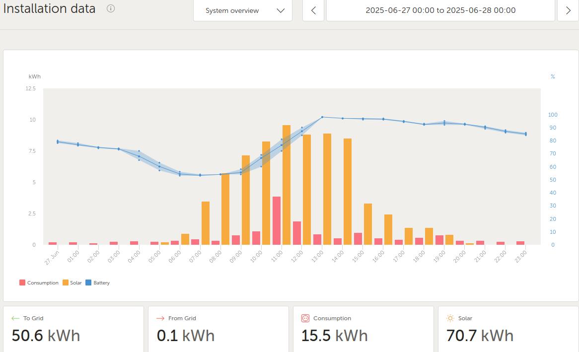
Task: Click the Consumption 15.5 kWh value
Action: click(x=334, y=336)
